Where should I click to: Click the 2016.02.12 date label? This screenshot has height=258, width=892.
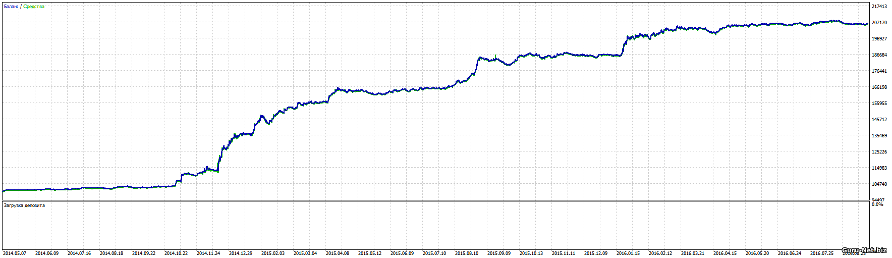click(x=660, y=253)
